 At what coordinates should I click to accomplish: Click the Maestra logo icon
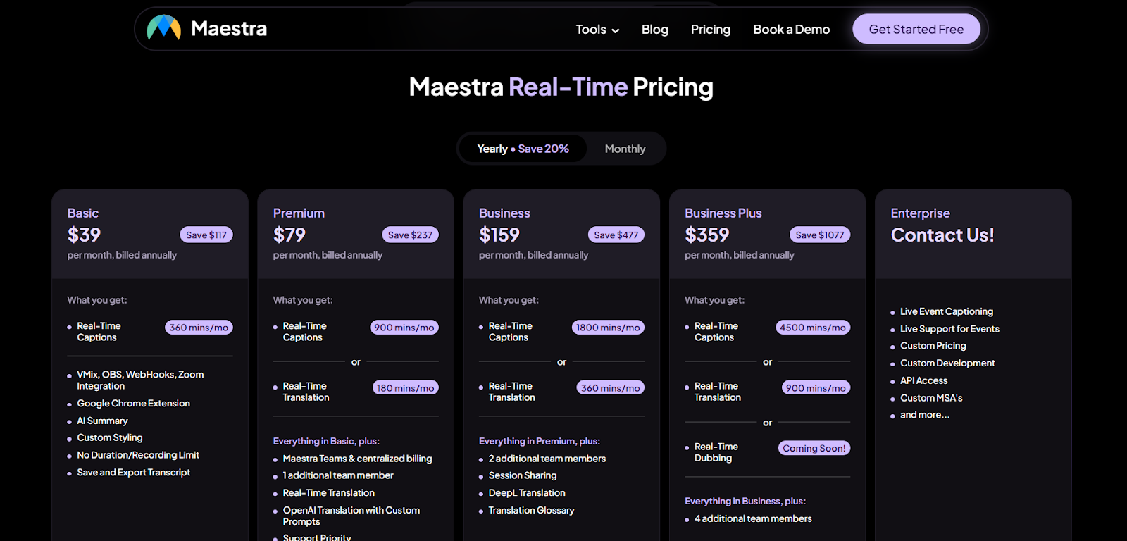(163, 28)
